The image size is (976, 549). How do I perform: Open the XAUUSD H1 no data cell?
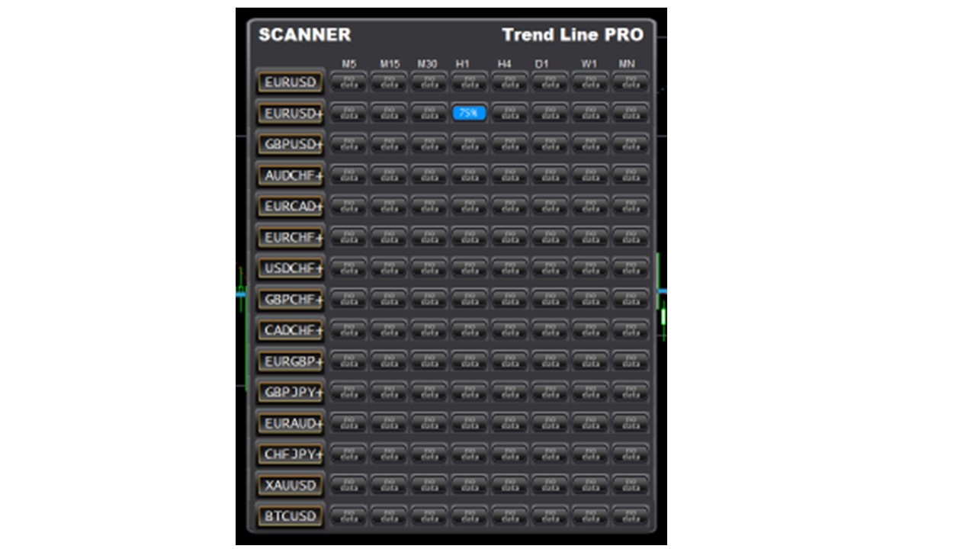469,485
